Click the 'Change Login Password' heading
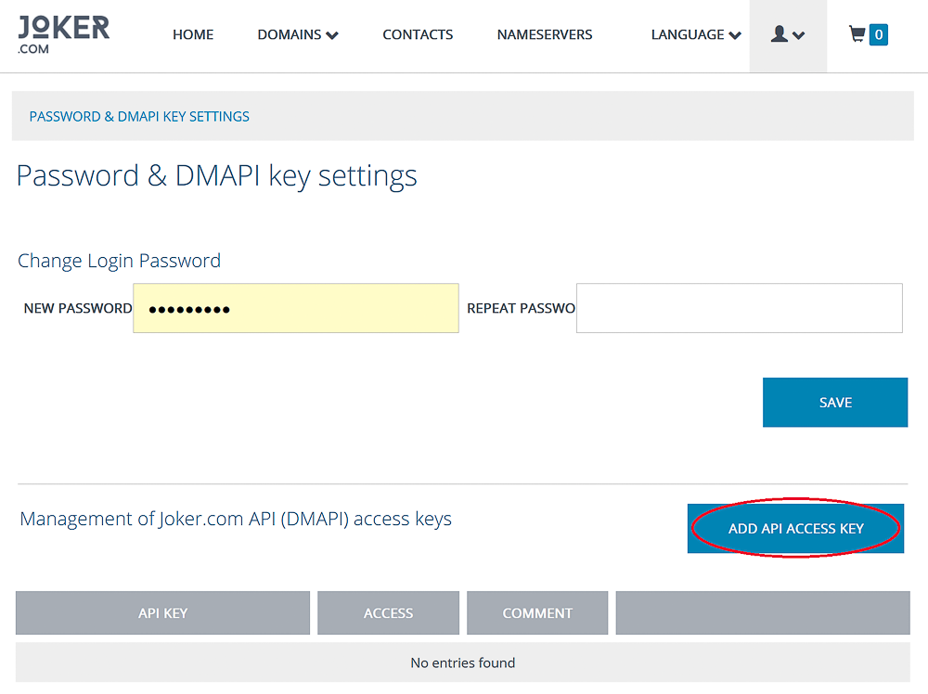 pyautogui.click(x=119, y=261)
